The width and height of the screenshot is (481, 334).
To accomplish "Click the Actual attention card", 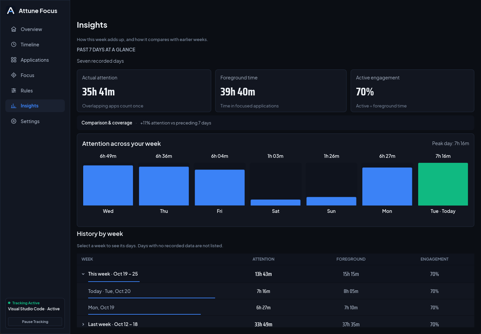I will 144,91.
